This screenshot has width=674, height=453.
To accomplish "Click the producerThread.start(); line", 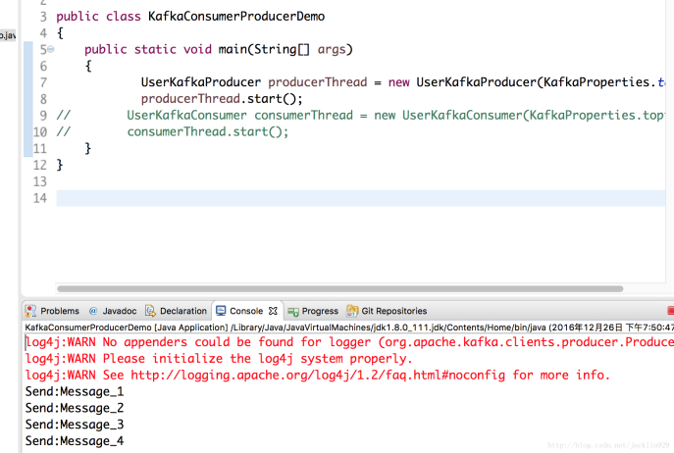I will [222, 99].
